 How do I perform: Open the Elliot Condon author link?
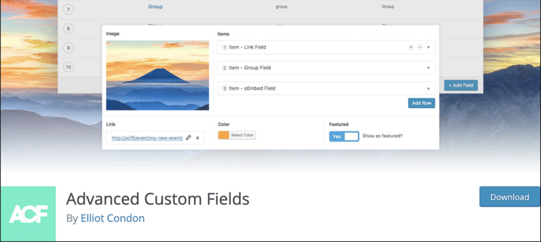113,218
